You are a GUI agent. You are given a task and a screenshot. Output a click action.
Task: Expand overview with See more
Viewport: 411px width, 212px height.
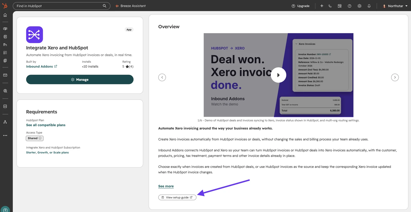pyautogui.click(x=166, y=186)
